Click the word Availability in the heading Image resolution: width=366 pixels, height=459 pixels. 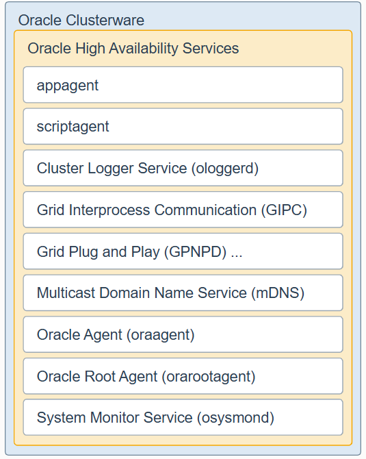[143, 49]
